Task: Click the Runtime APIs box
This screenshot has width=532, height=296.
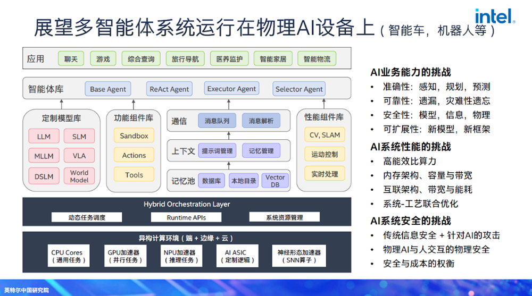Action: (x=186, y=217)
